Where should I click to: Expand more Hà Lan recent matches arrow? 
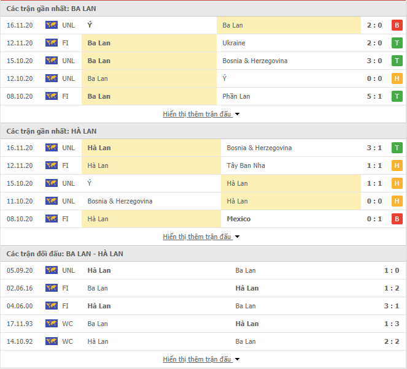[237, 237]
